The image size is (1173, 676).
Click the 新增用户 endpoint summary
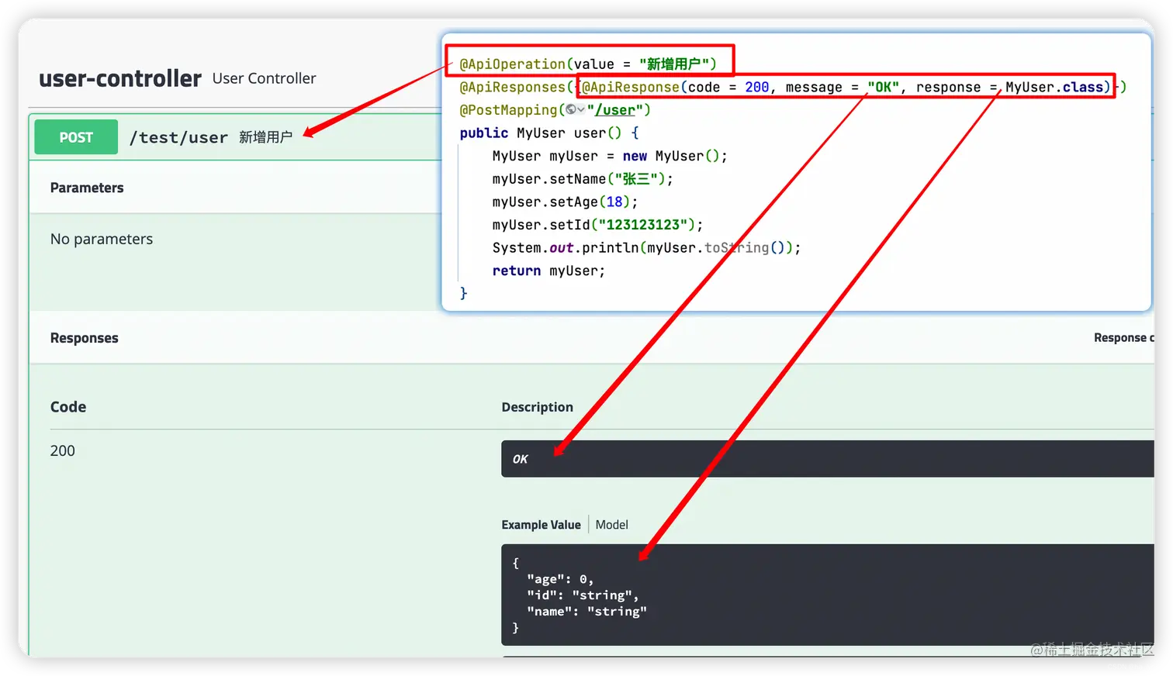coord(265,137)
